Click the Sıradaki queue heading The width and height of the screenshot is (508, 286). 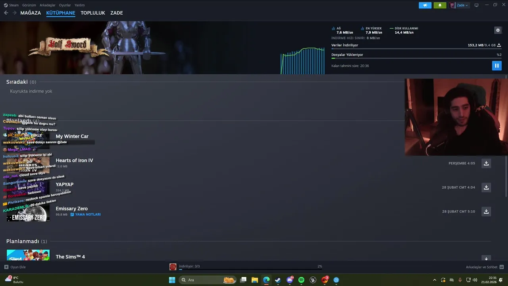pos(21,82)
